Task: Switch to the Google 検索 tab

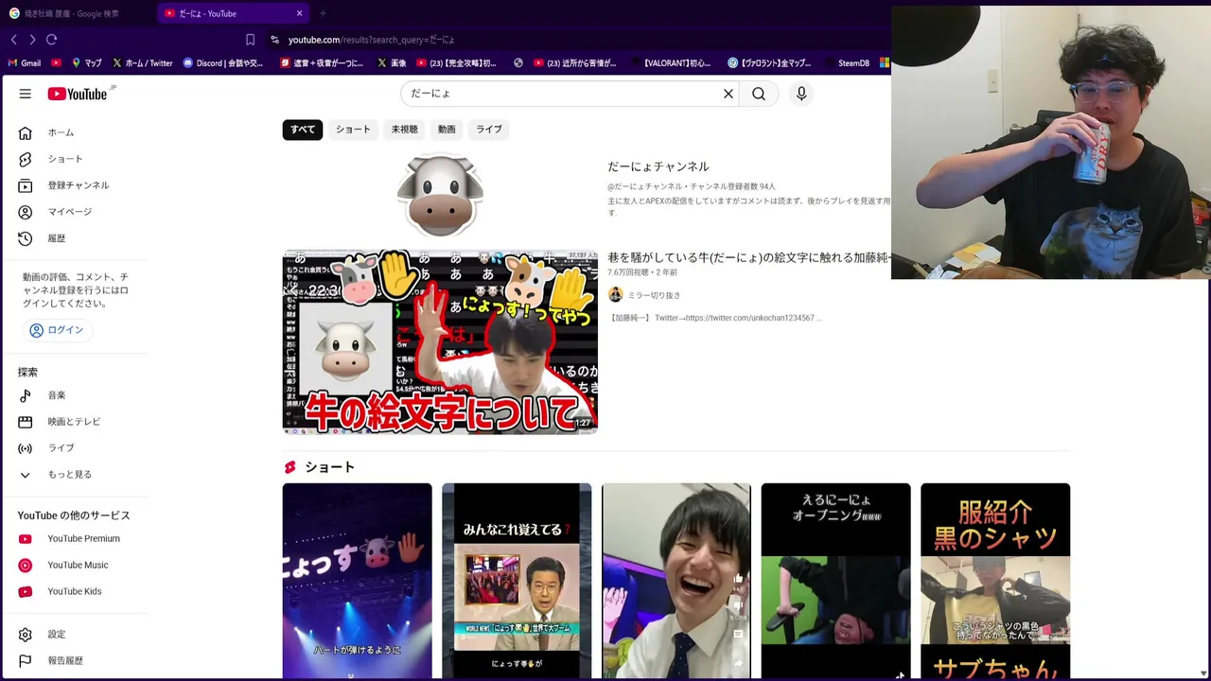Action: (72, 13)
